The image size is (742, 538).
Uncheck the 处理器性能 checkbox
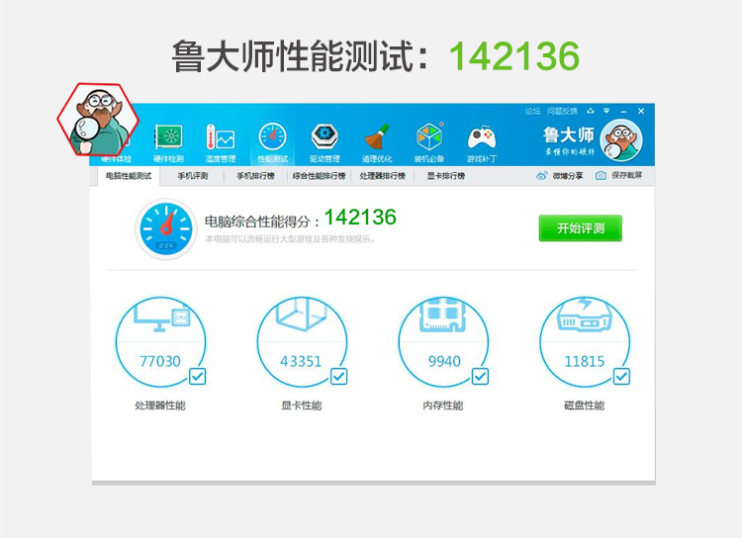click(197, 377)
